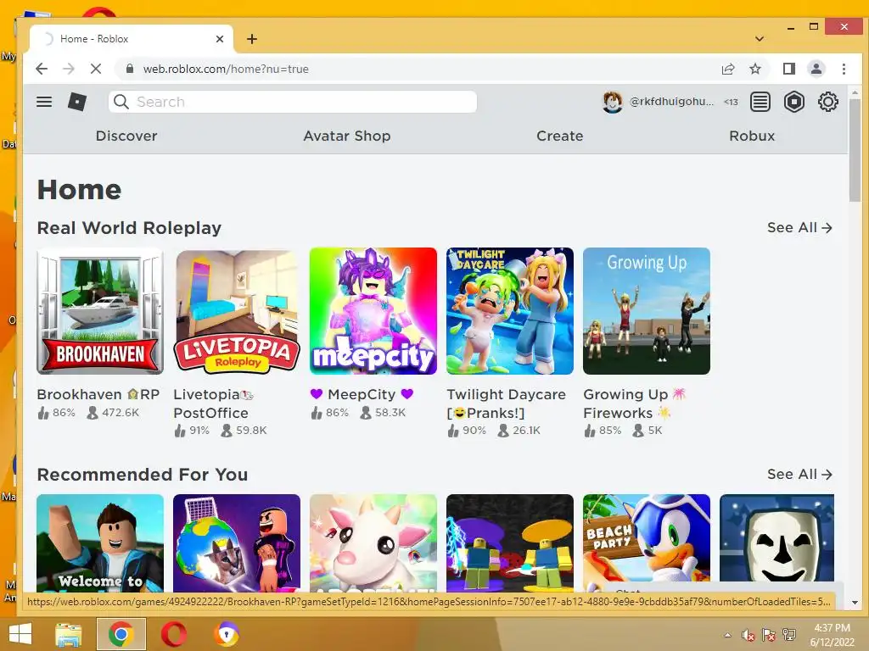Click the address bar URL
This screenshot has height=651, width=869.
[226, 69]
